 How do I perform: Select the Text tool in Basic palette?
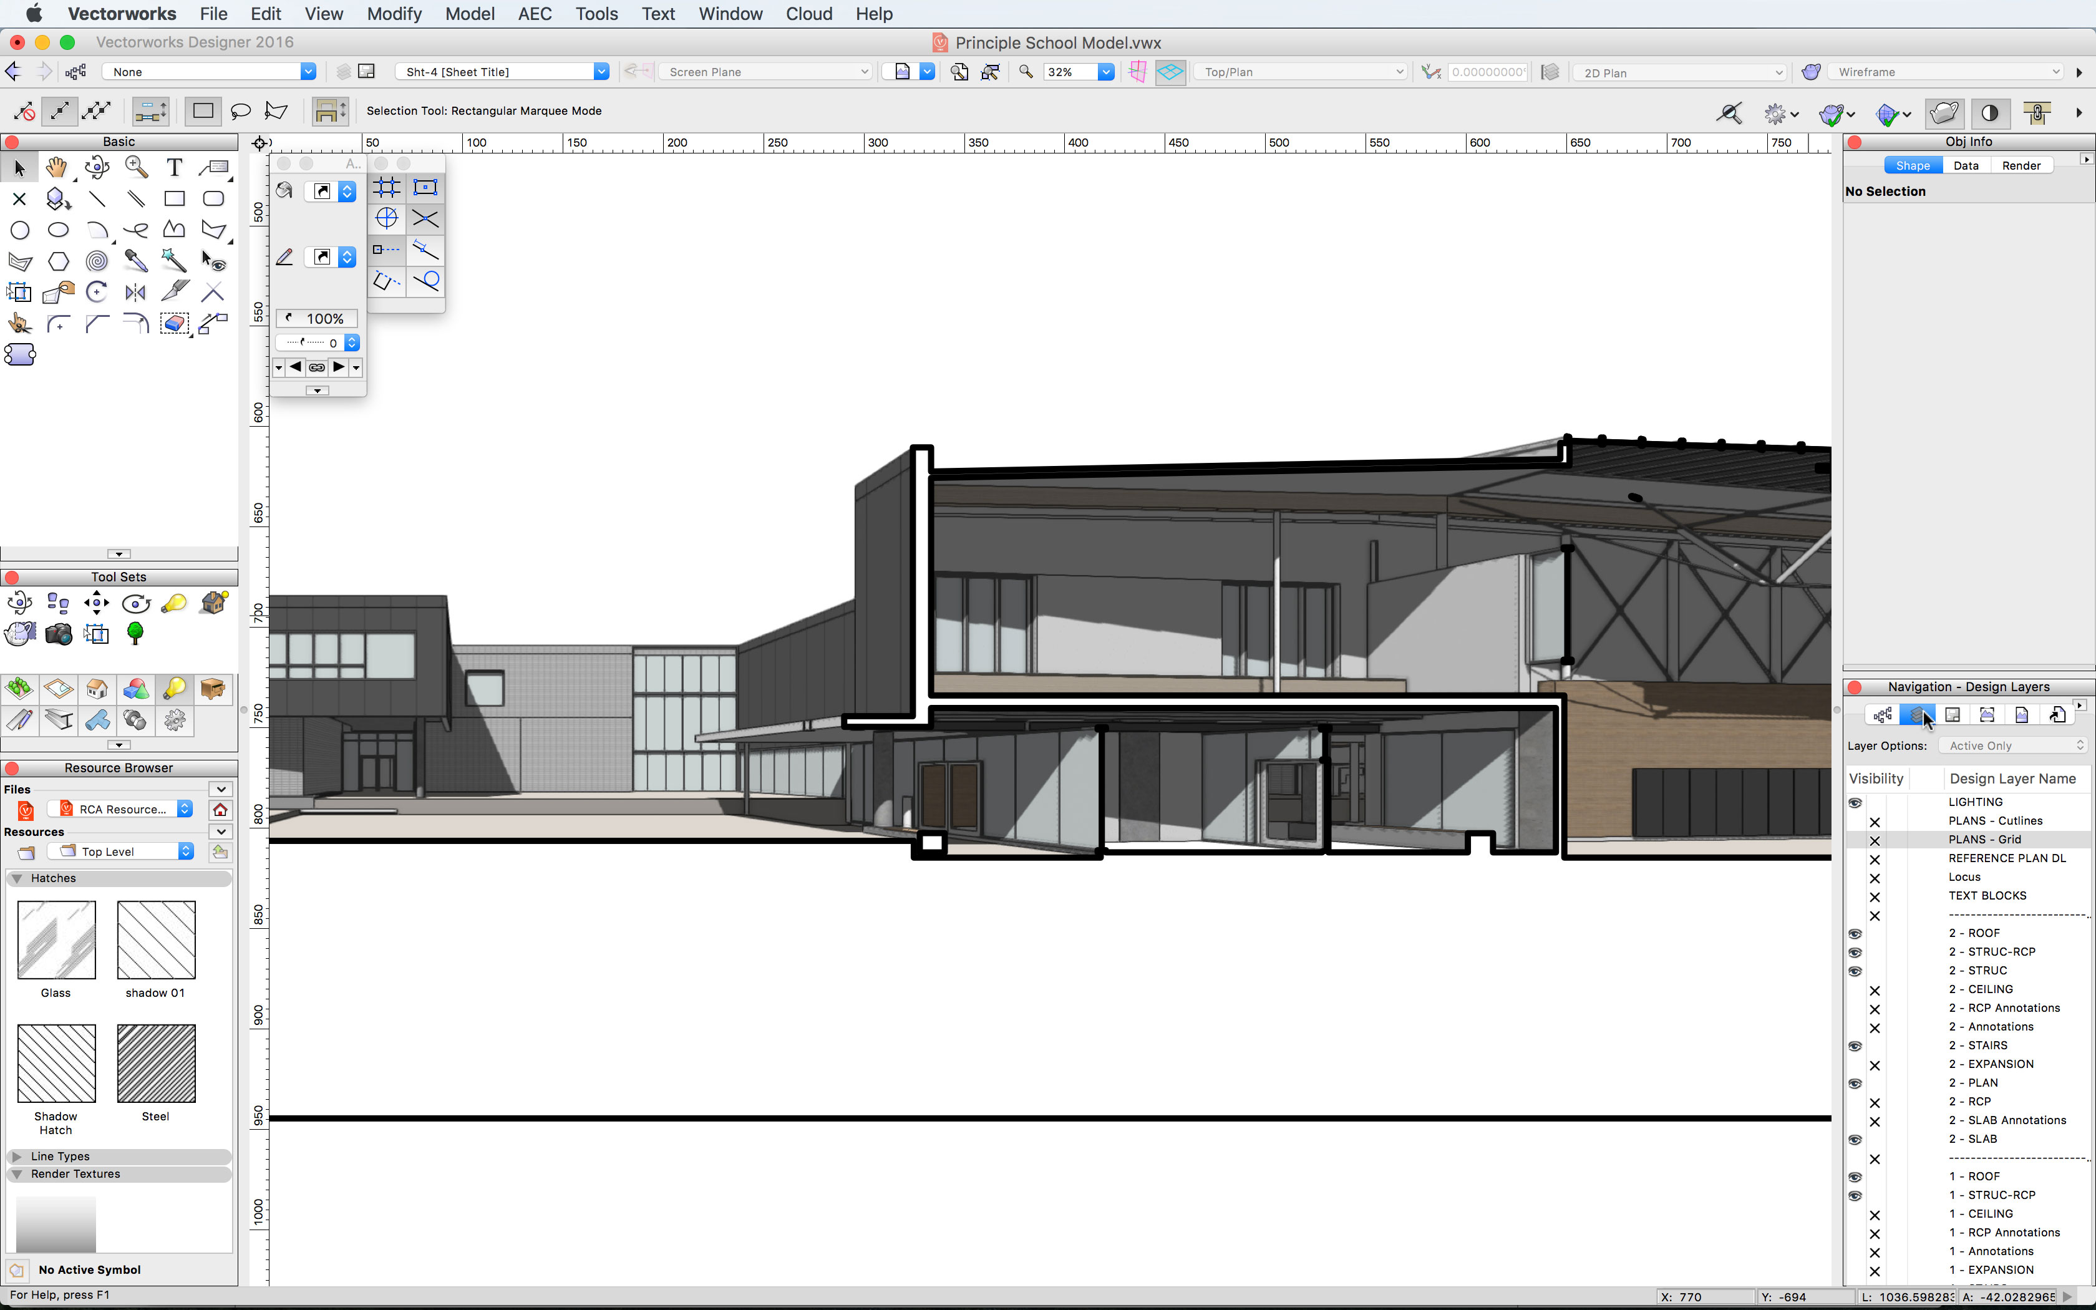[x=174, y=167]
